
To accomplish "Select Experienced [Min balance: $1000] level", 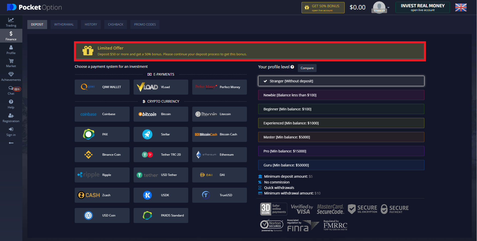I will [341, 123].
